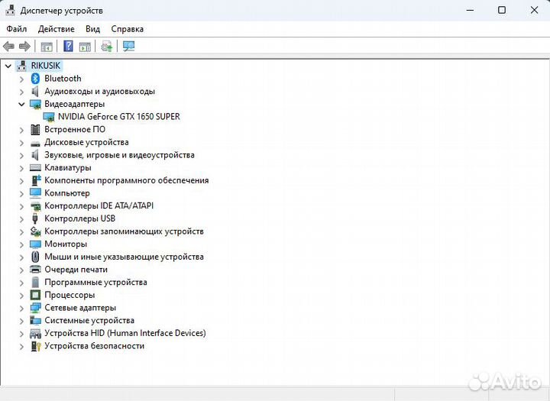Screen dimensions: 550x401
Task: Expand the Клавиатуры chevron
Action: [21, 168]
